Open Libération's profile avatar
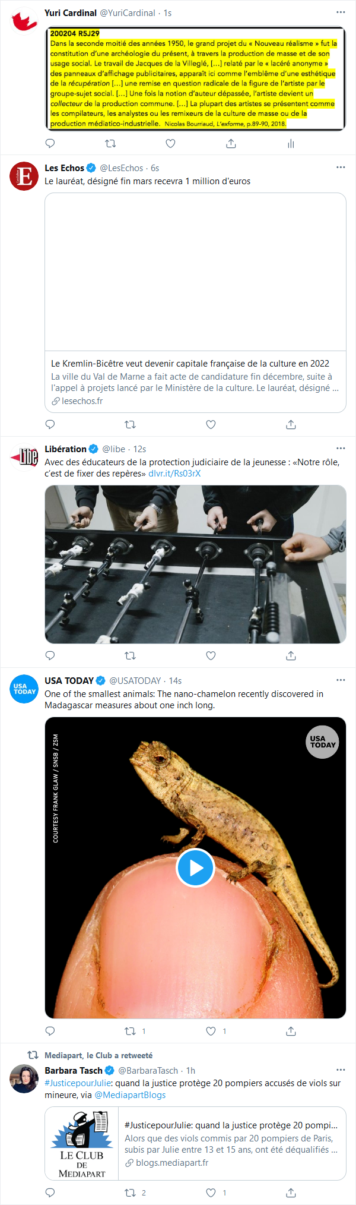Screen dimensions: 356x1205 [x=24, y=456]
